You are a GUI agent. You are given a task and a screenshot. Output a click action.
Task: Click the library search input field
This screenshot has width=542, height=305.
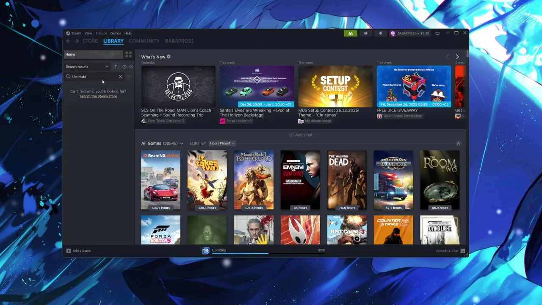point(94,77)
